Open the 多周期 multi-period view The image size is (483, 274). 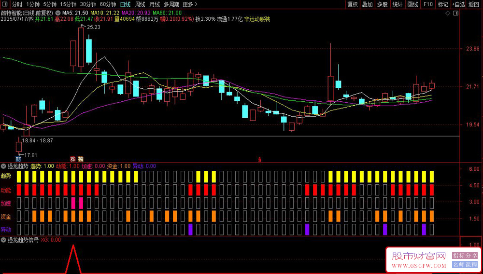pyautogui.click(x=171, y=4)
